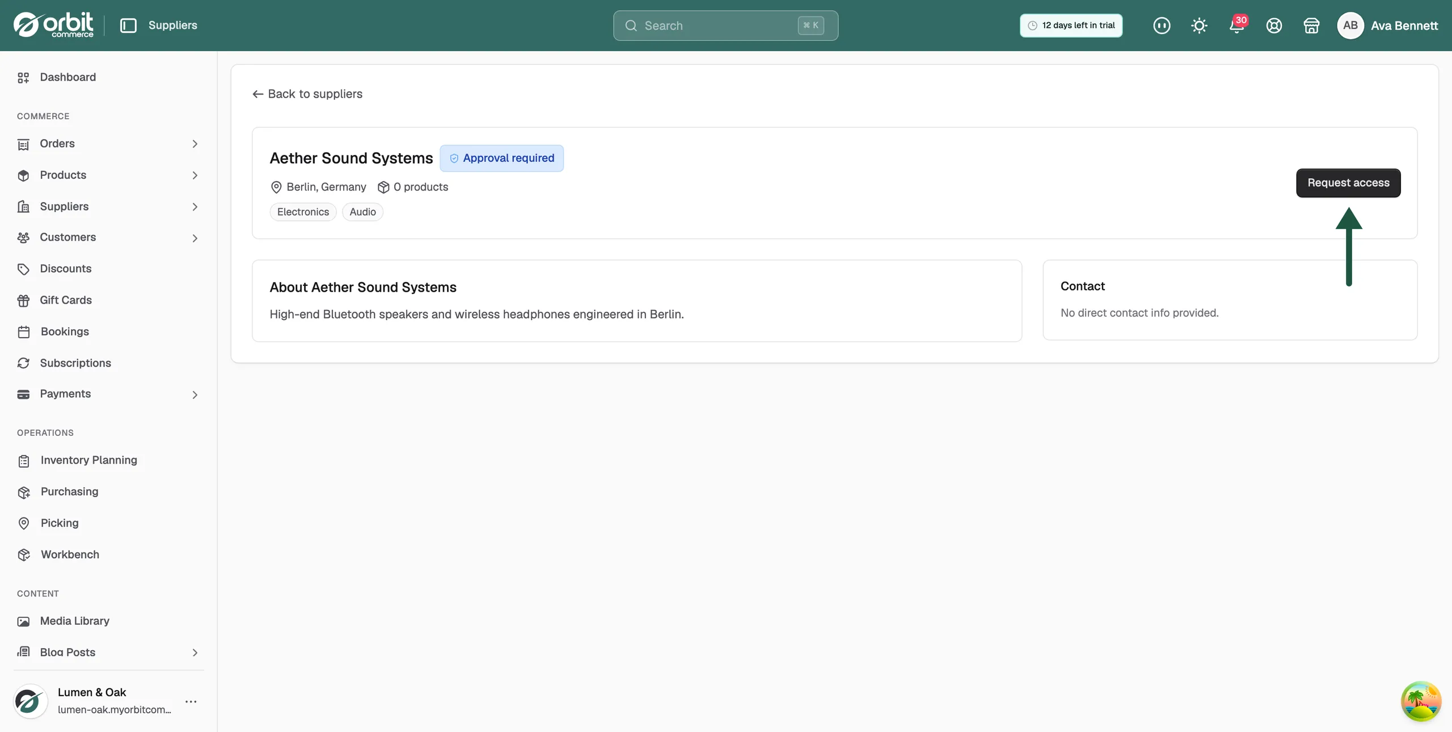Open the help lifebuoy icon
The width and height of the screenshot is (1452, 732).
tap(1274, 26)
